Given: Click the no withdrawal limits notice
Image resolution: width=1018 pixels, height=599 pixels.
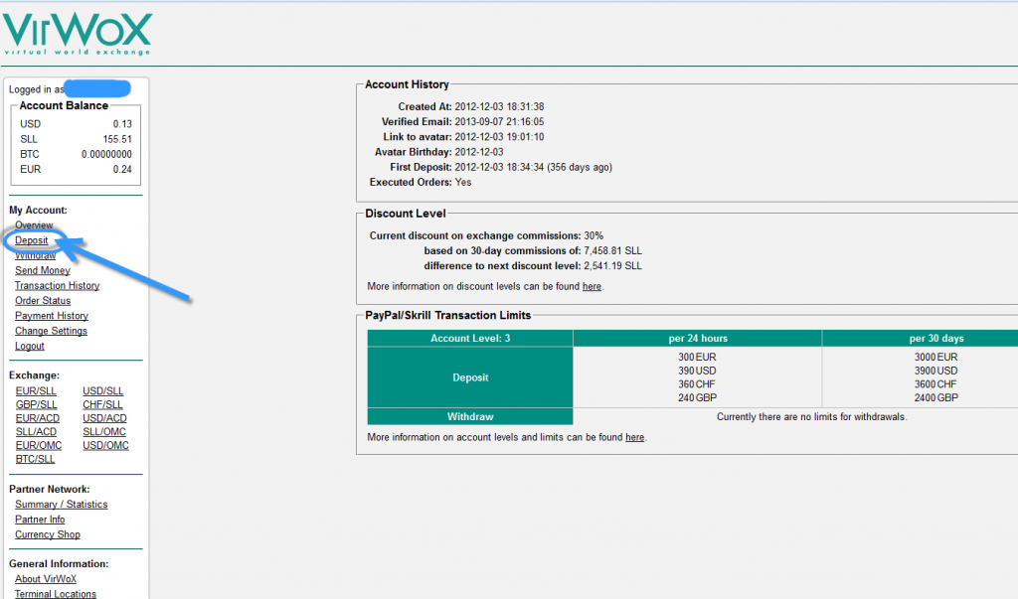Looking at the screenshot, I should (811, 416).
